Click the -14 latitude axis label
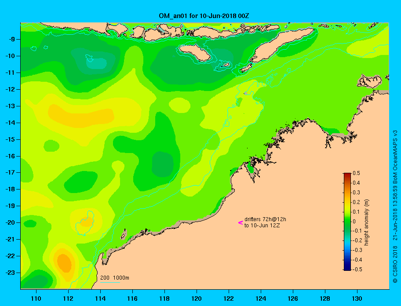The image size is (401, 306). click(x=10, y=123)
